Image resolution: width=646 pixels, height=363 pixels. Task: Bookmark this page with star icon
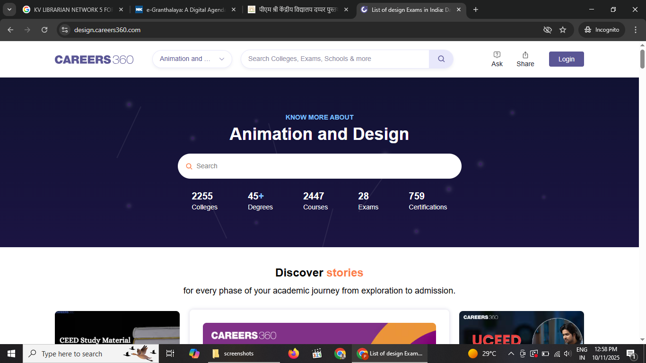563,30
